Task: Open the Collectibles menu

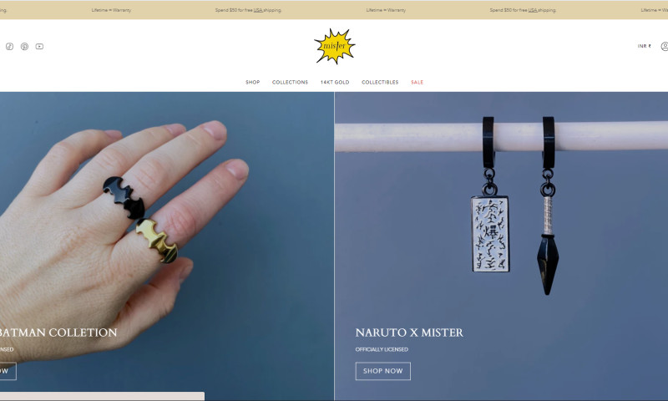Action: [x=380, y=82]
